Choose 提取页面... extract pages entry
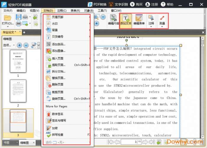This screenshot has width=207, height=148. tap(67, 65)
